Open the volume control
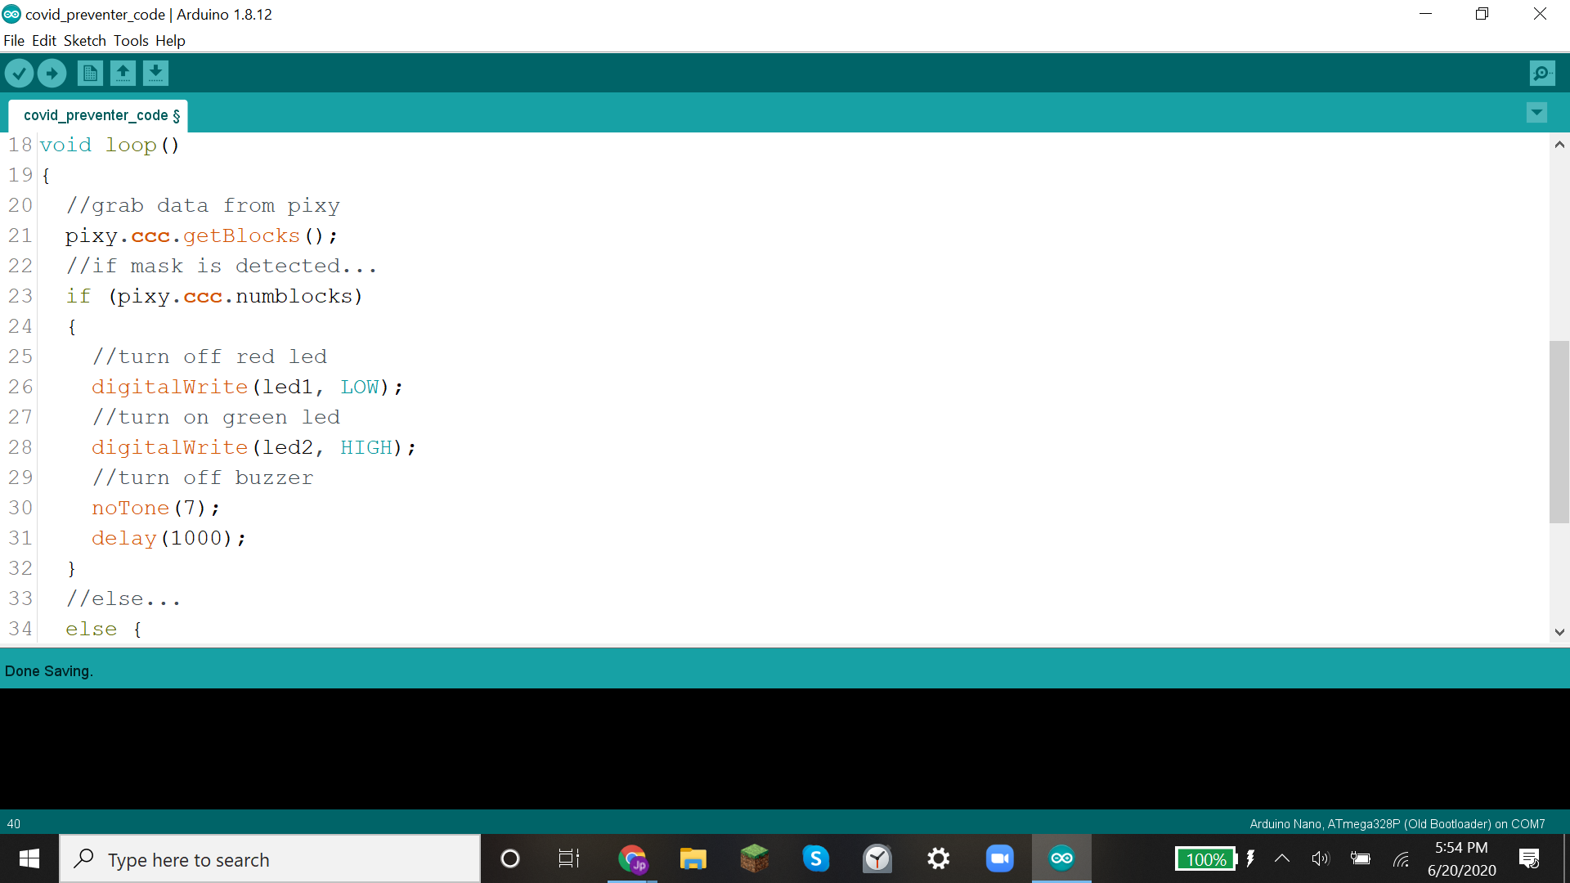Viewport: 1570px width, 883px height. 1320,858
